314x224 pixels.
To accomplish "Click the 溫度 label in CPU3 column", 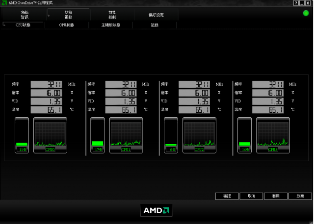I will pos(238,110).
